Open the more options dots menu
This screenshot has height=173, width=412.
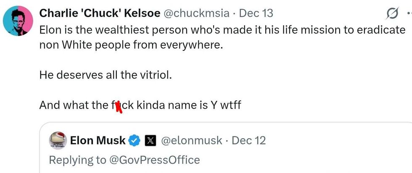point(409,14)
